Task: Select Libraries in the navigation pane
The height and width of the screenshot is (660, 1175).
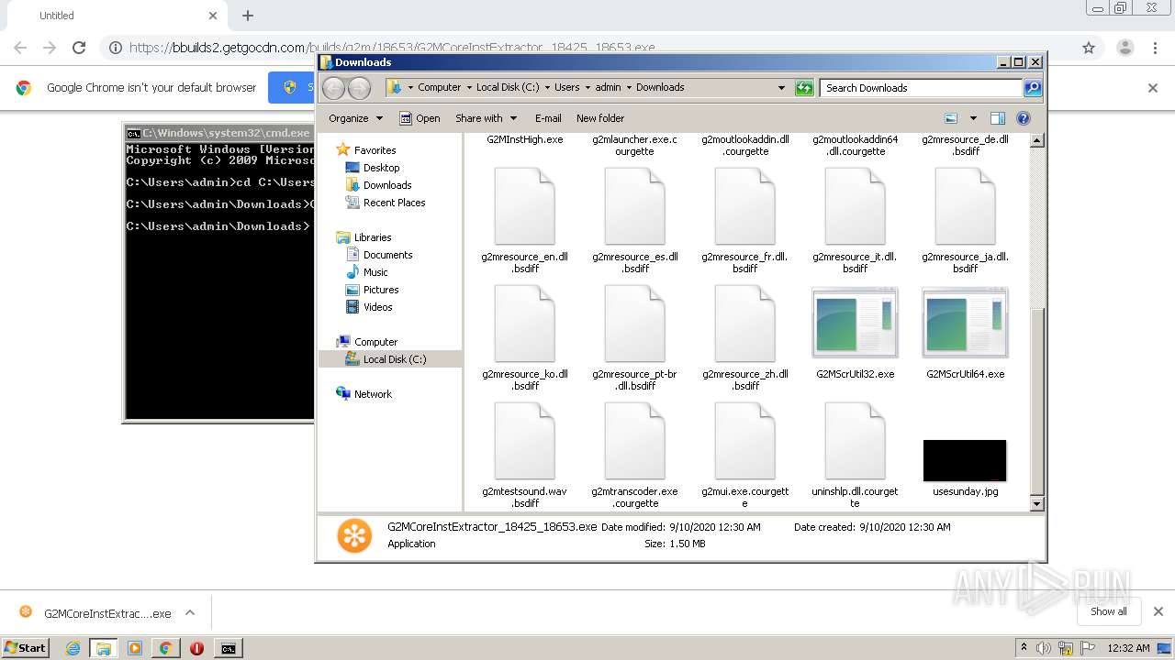Action: click(x=364, y=237)
